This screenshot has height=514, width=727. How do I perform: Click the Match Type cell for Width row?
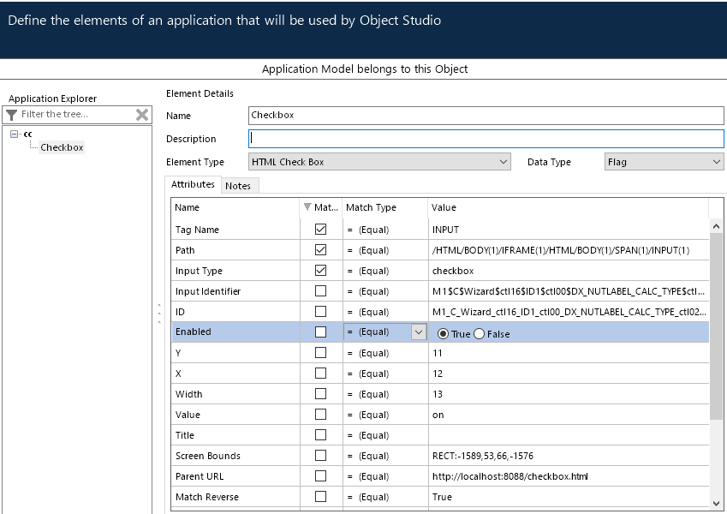tap(384, 394)
